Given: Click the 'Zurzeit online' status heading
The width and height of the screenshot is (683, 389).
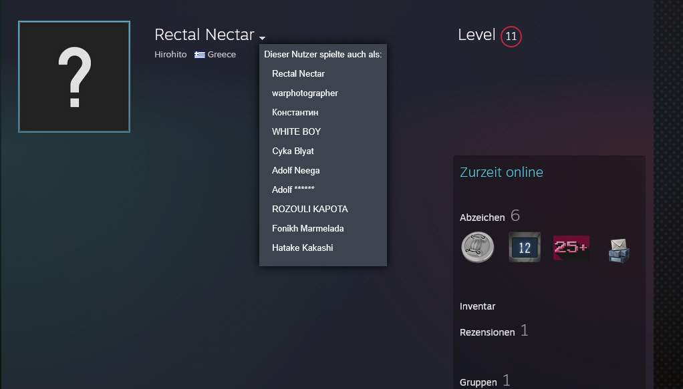Looking at the screenshot, I should tap(501, 172).
